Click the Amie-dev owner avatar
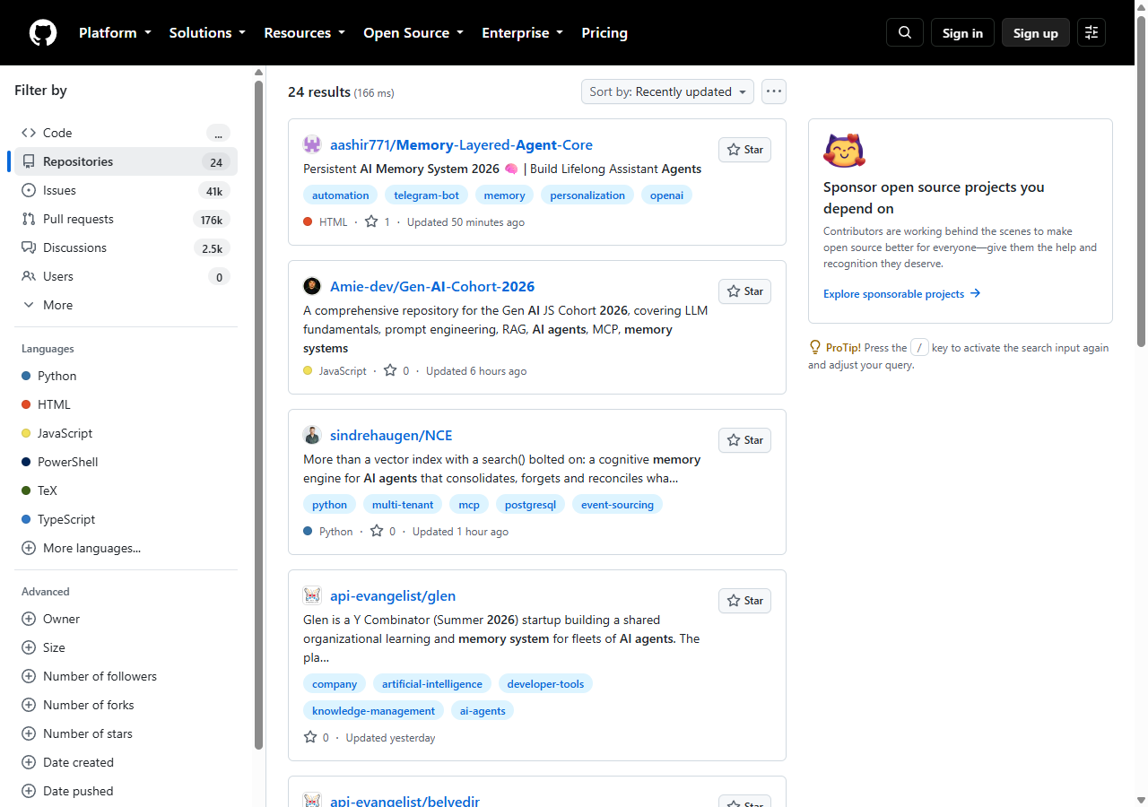Viewport: 1148px width, 807px height. (x=312, y=286)
